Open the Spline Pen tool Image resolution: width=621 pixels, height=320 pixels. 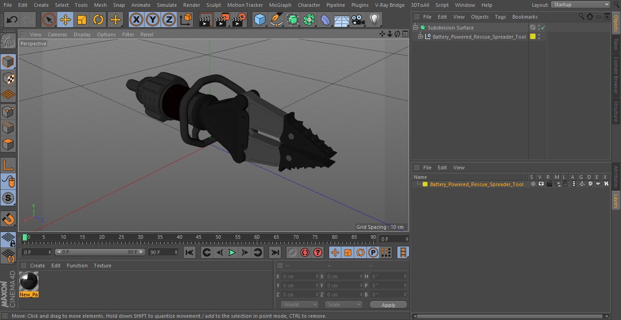coord(276,20)
